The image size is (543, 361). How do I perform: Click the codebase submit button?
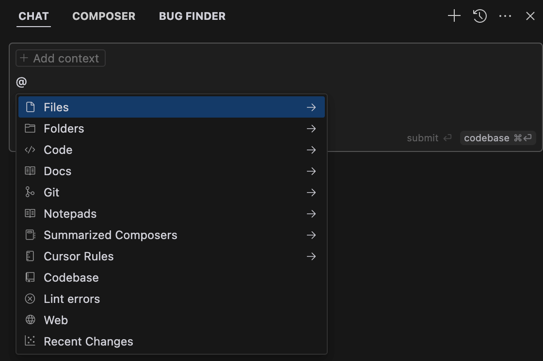pyautogui.click(x=498, y=138)
